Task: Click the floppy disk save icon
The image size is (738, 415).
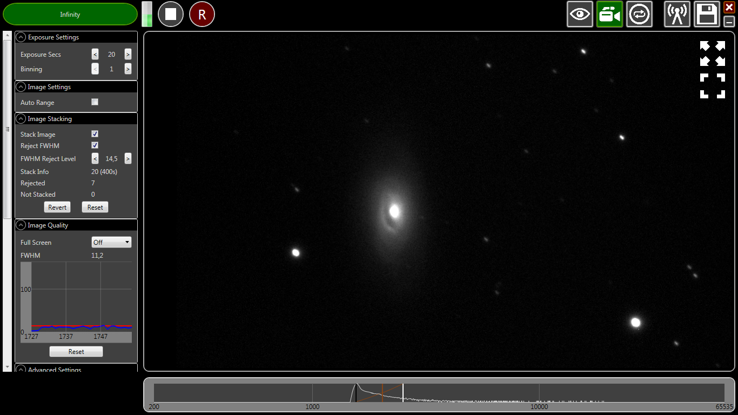Action: point(707,14)
